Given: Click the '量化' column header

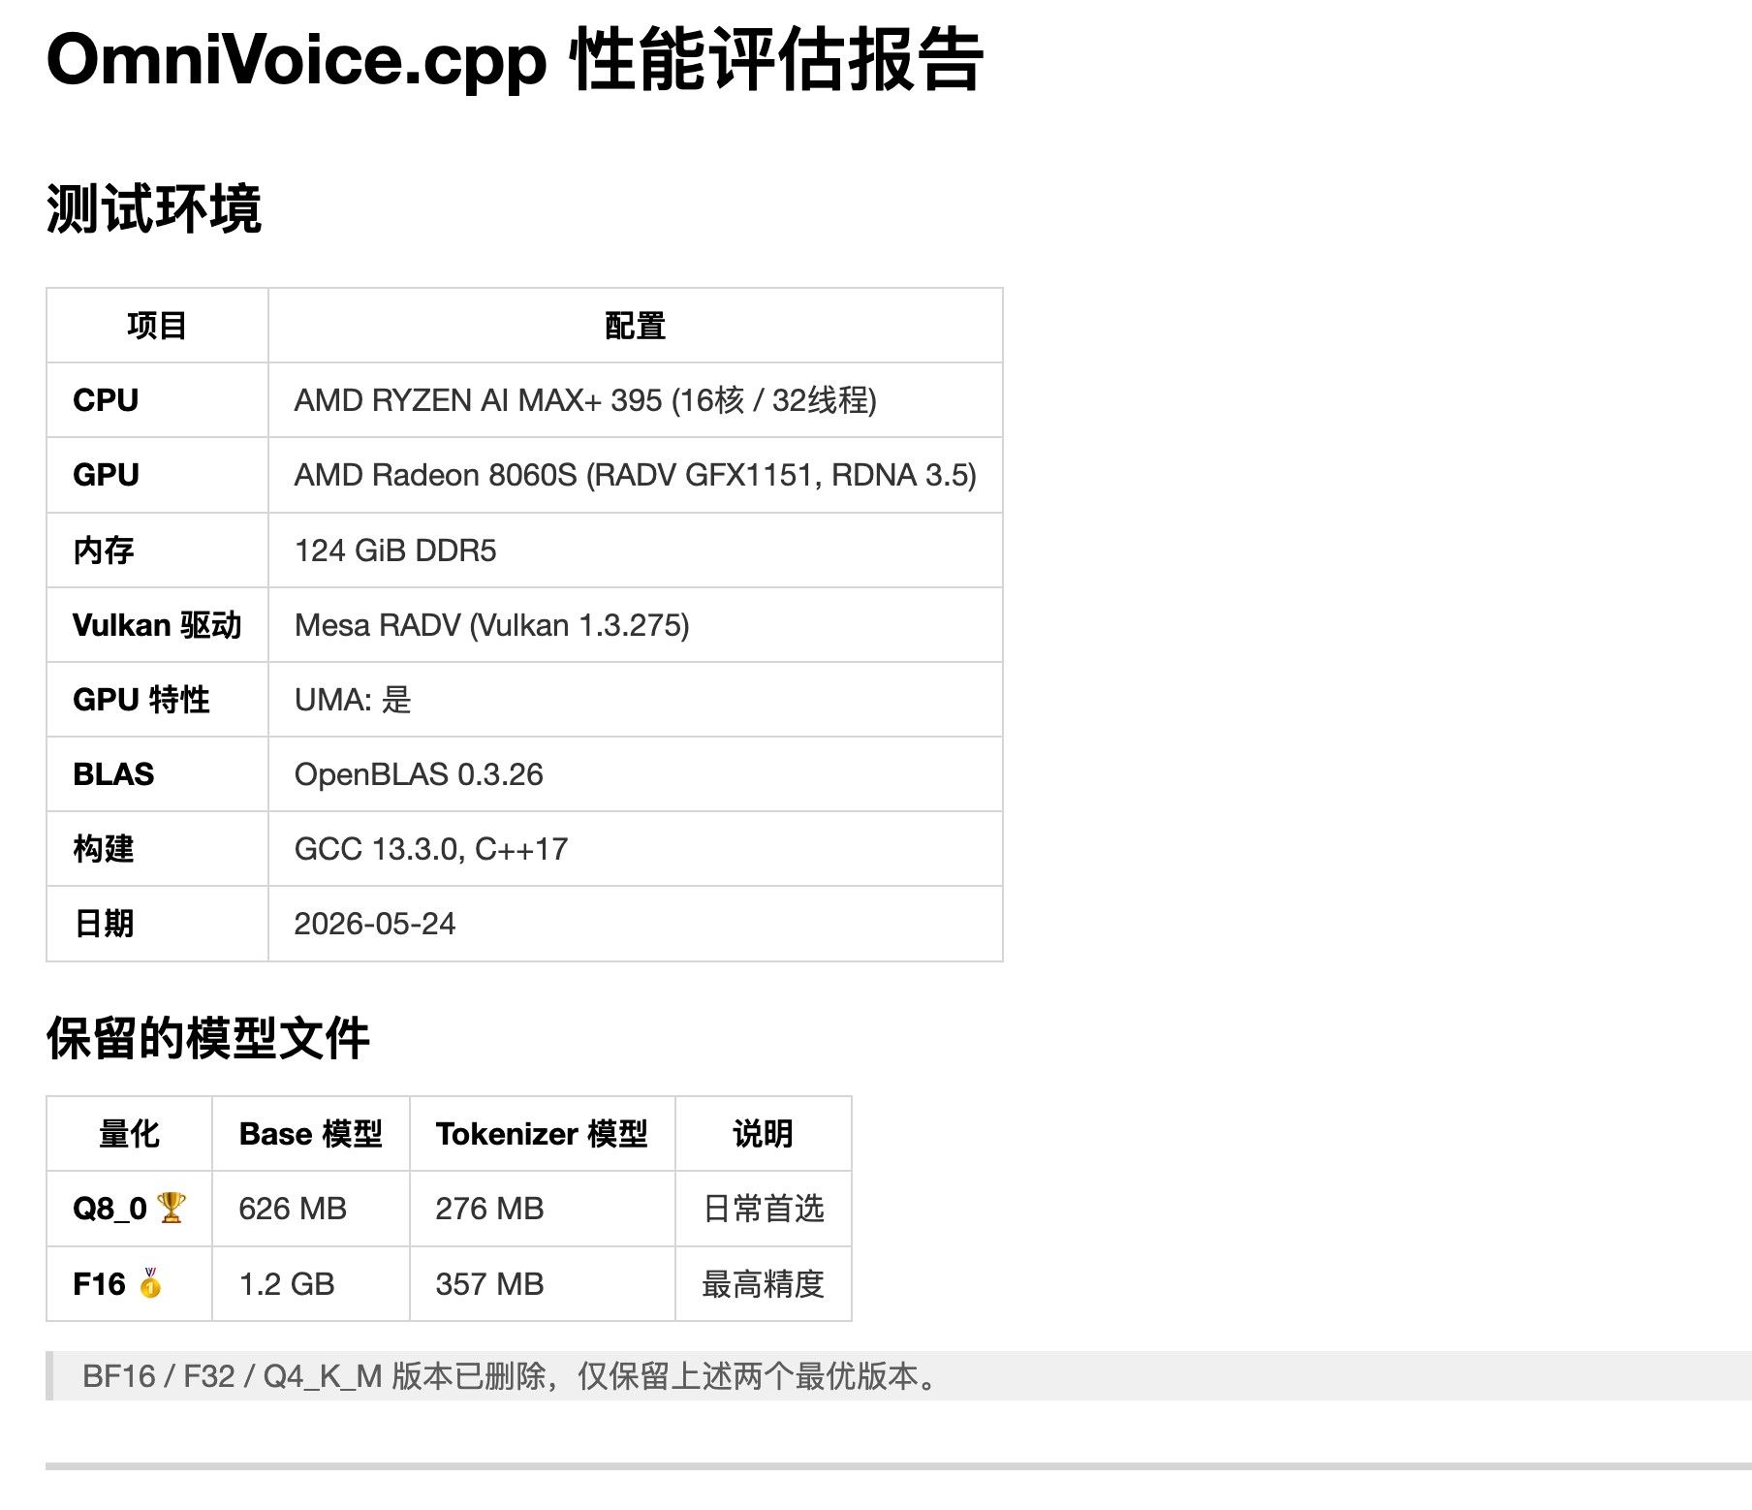Looking at the screenshot, I should (x=129, y=1134).
